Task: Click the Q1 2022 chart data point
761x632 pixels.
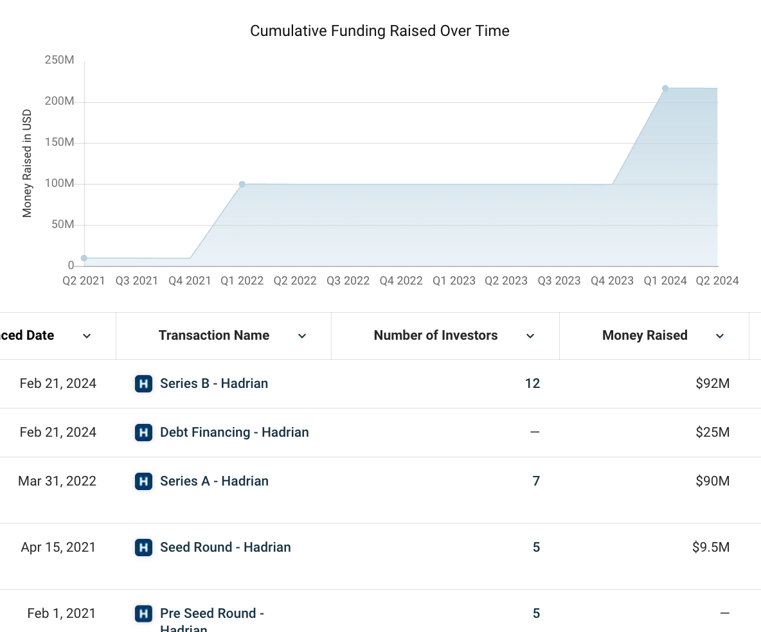Action: pyautogui.click(x=242, y=184)
